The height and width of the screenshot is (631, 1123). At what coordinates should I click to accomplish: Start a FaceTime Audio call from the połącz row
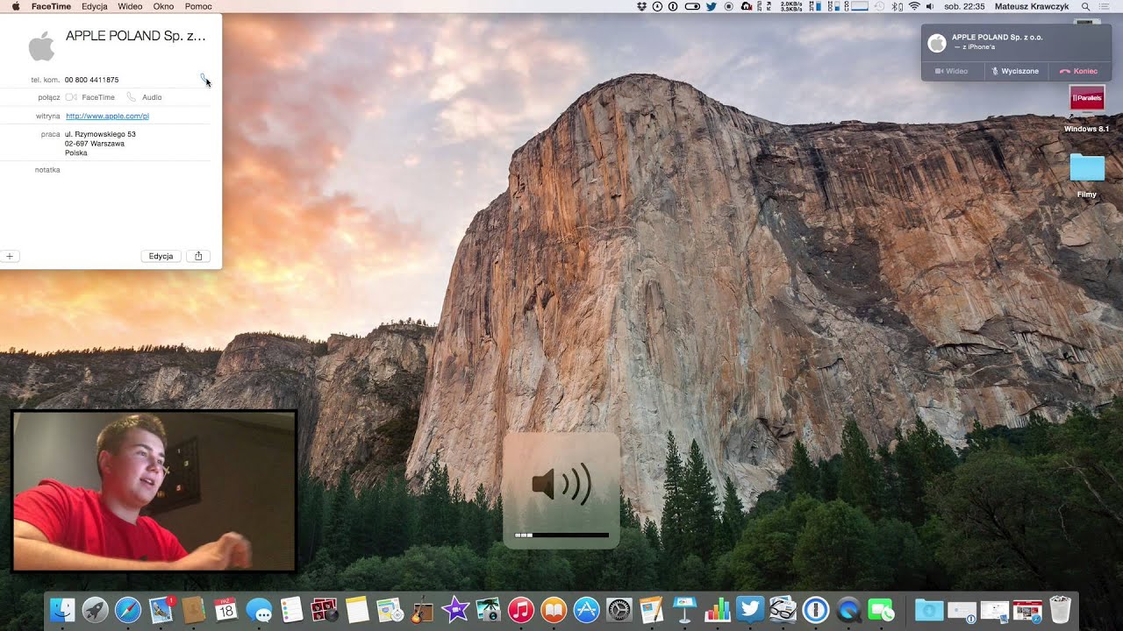coord(145,97)
